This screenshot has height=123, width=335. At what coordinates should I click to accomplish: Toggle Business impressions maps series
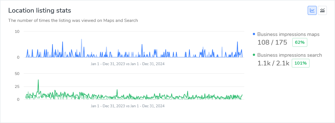pyautogui.click(x=288, y=34)
